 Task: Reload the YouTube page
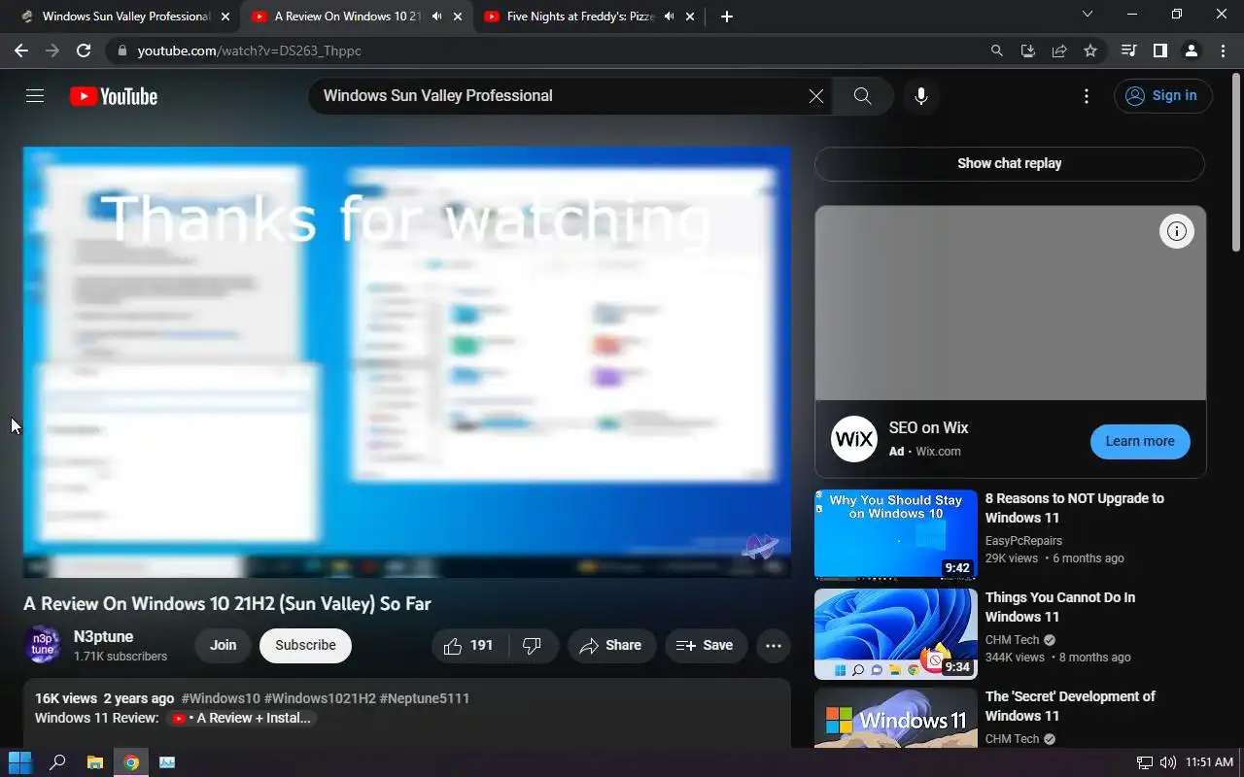click(84, 51)
